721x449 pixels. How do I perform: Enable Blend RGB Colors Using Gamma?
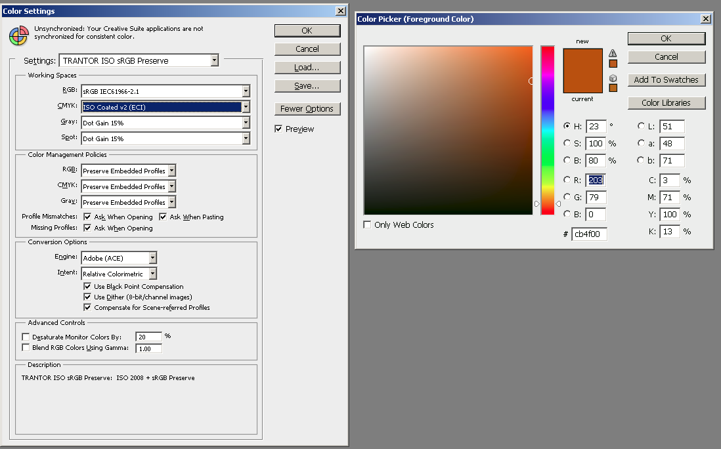pyautogui.click(x=26, y=347)
